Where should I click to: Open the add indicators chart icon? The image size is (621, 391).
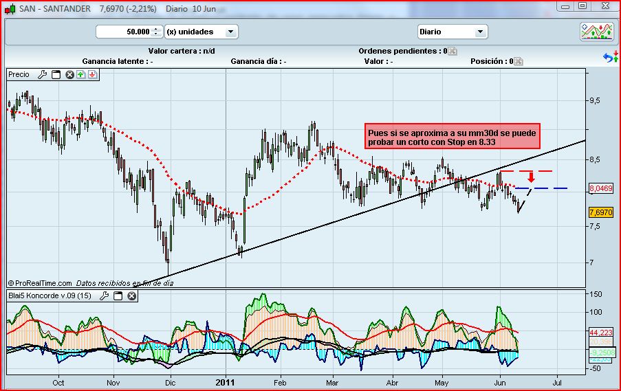[596, 31]
